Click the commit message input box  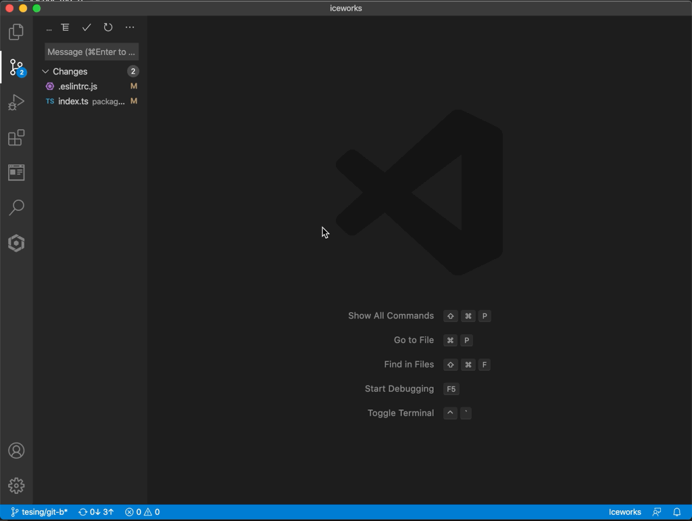[91, 52]
